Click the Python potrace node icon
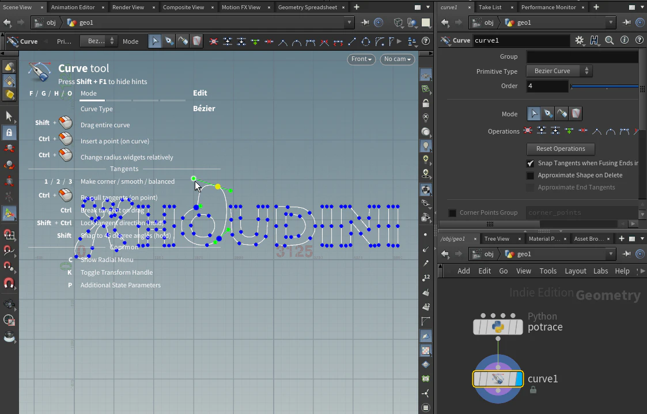647x414 pixels. point(498,326)
